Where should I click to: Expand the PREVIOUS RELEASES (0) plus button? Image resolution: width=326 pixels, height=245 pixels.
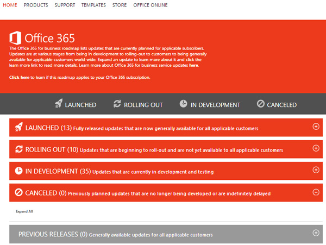(x=316, y=233)
